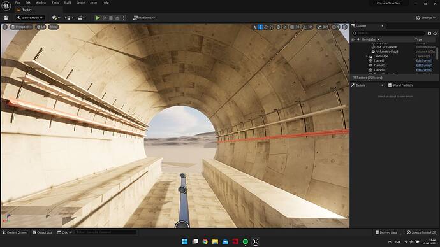This screenshot has width=440, height=247.
Task: Open the quick add content dropdown
Action: [x=56, y=18]
